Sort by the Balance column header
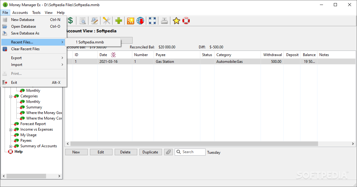 click(x=309, y=55)
